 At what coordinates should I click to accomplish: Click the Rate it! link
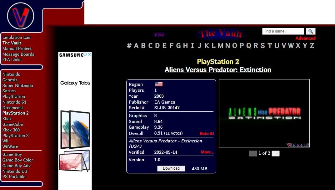click(x=207, y=134)
